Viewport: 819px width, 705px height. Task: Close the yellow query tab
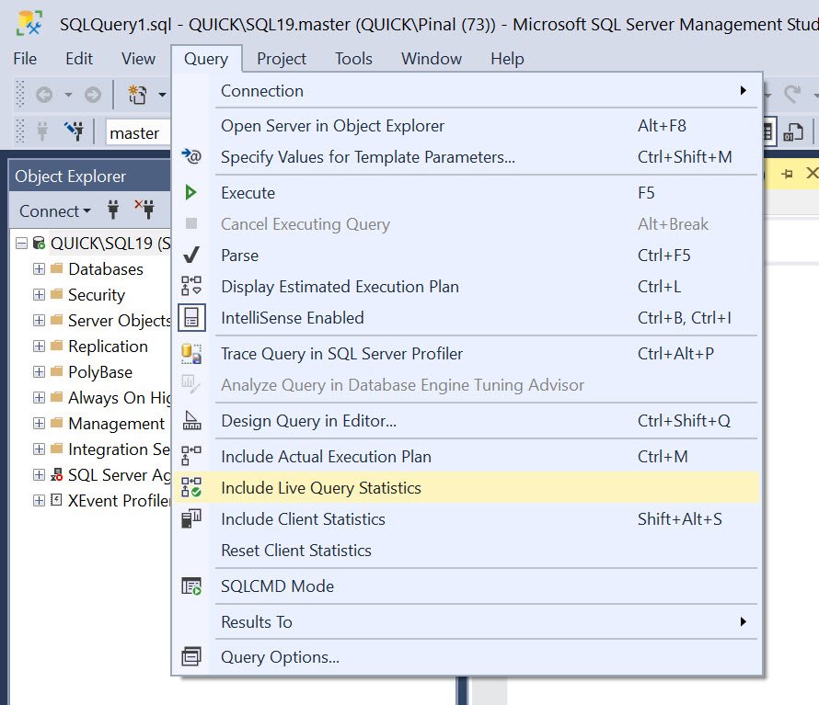click(x=812, y=173)
